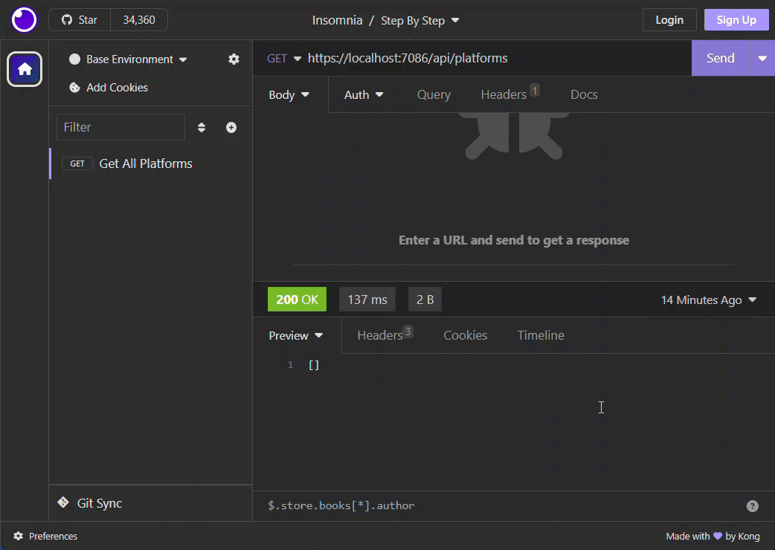Click the 137 ms response time
Screen dimensions: 775x550
pos(367,300)
